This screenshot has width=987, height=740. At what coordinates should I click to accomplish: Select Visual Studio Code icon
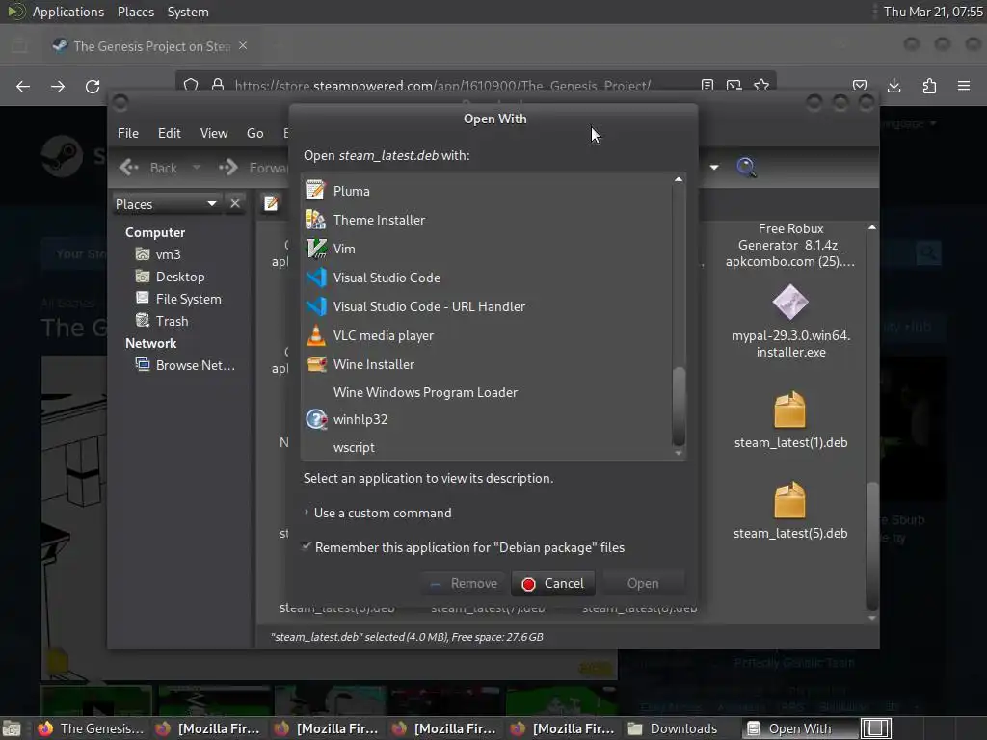(x=315, y=277)
